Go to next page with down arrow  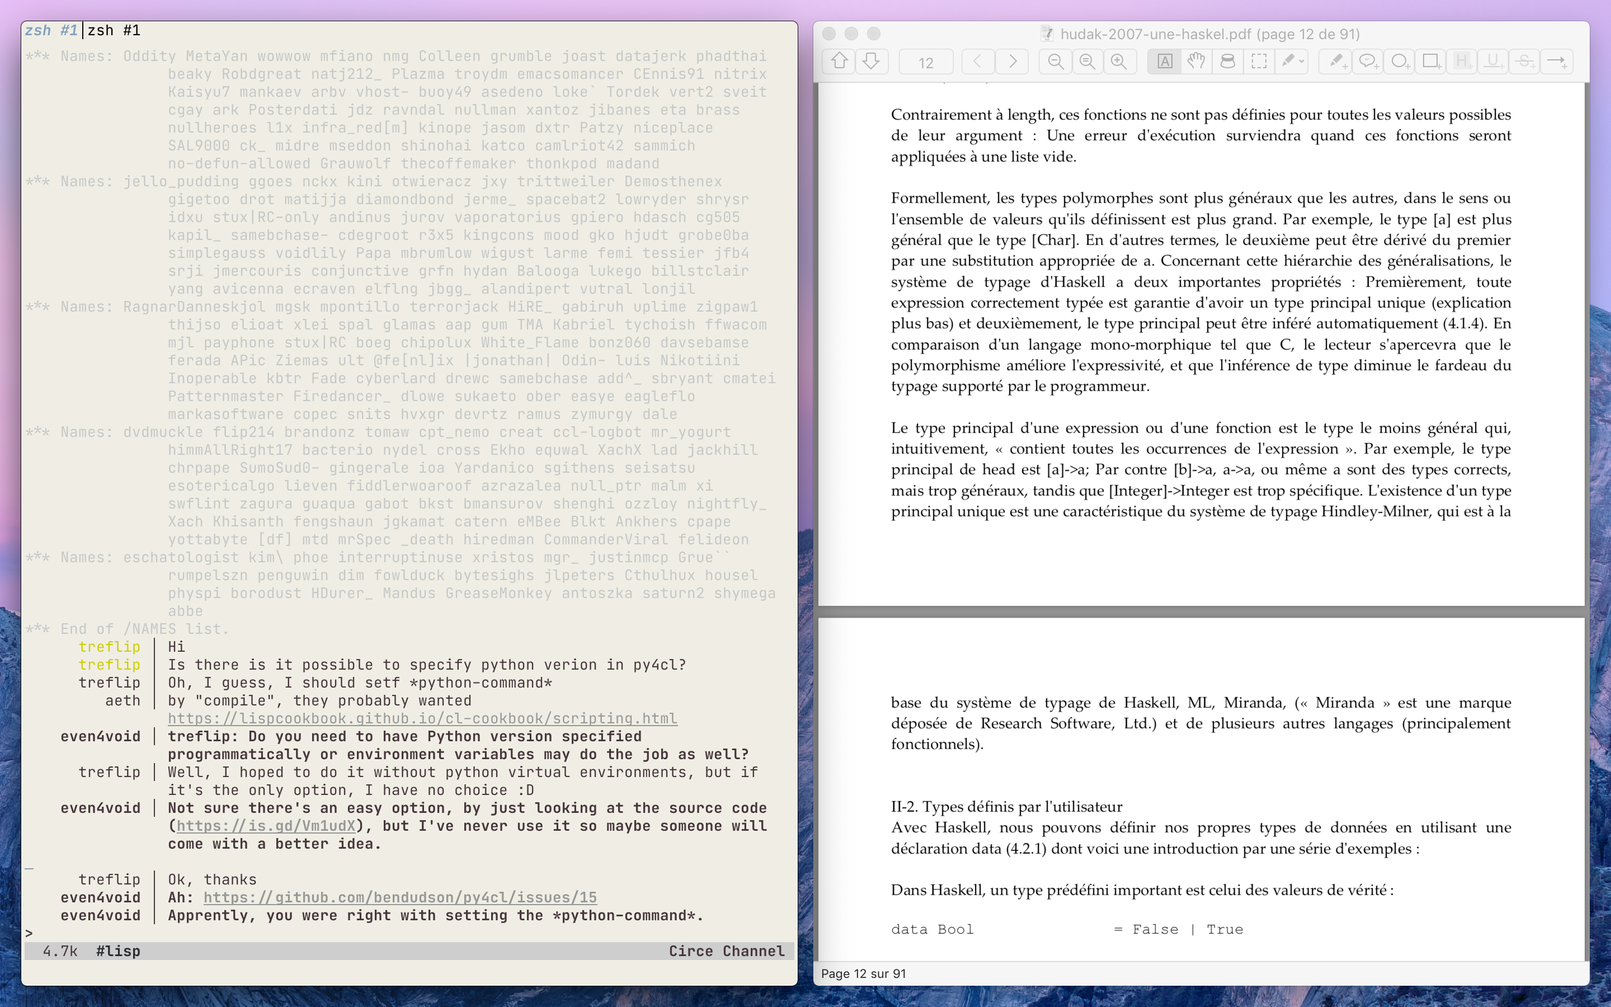click(x=871, y=62)
